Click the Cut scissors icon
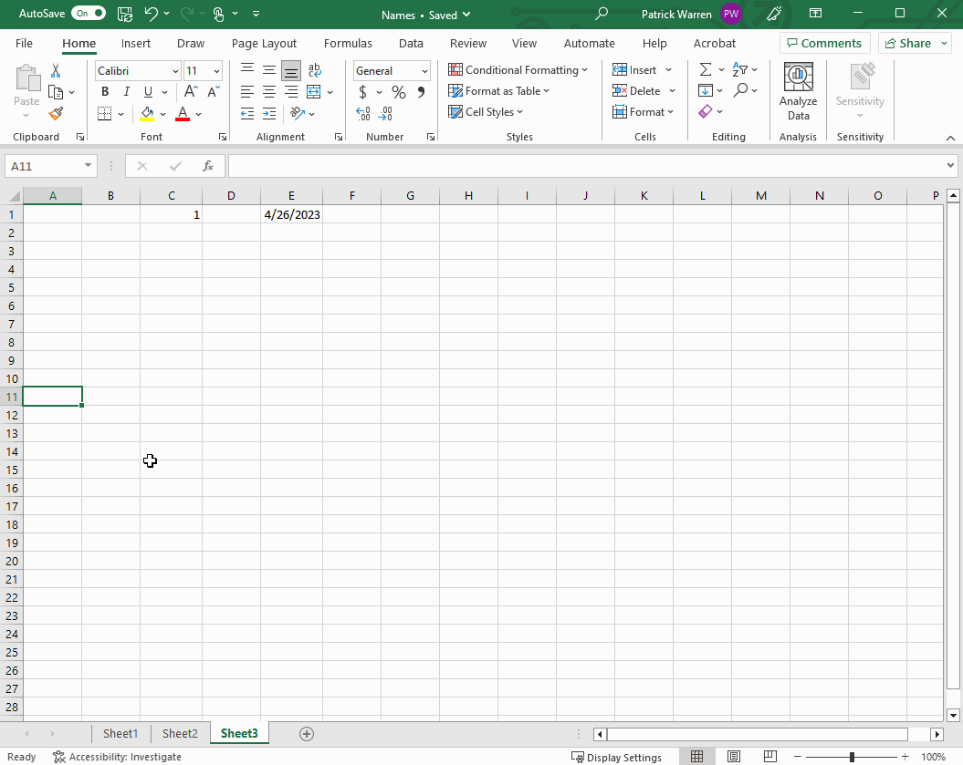Screen dimensions: 963x765 (56, 70)
